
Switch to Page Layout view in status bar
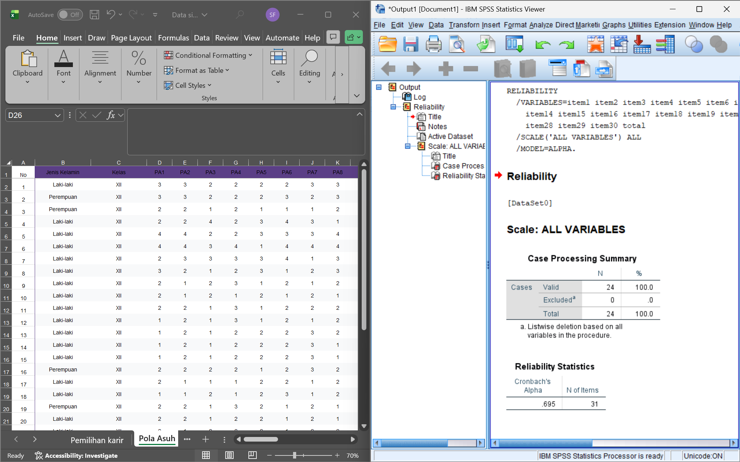click(229, 455)
